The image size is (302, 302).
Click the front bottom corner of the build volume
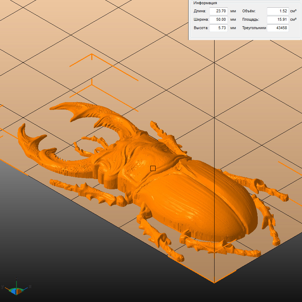click(x=214, y=282)
